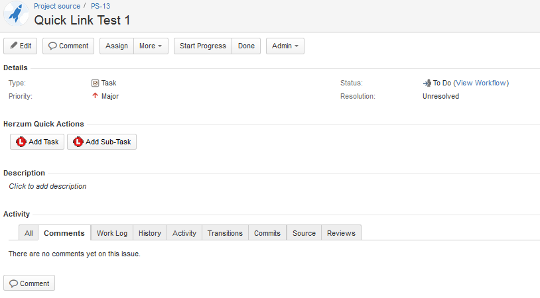Image resolution: width=540 pixels, height=298 pixels.
Task: Select the Commits tab
Action: tap(267, 233)
